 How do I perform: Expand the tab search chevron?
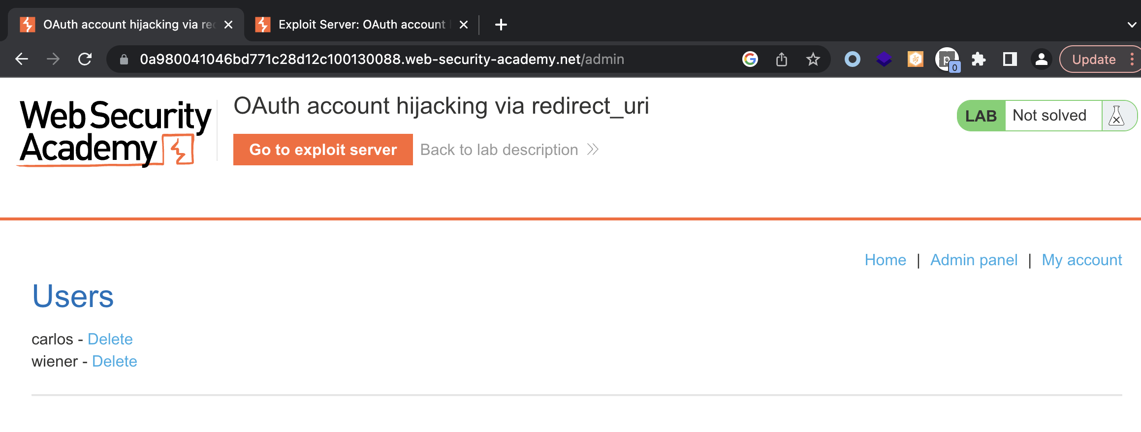pyautogui.click(x=1131, y=25)
